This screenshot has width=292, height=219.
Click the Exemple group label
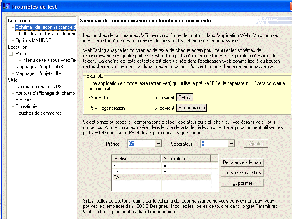95,76
